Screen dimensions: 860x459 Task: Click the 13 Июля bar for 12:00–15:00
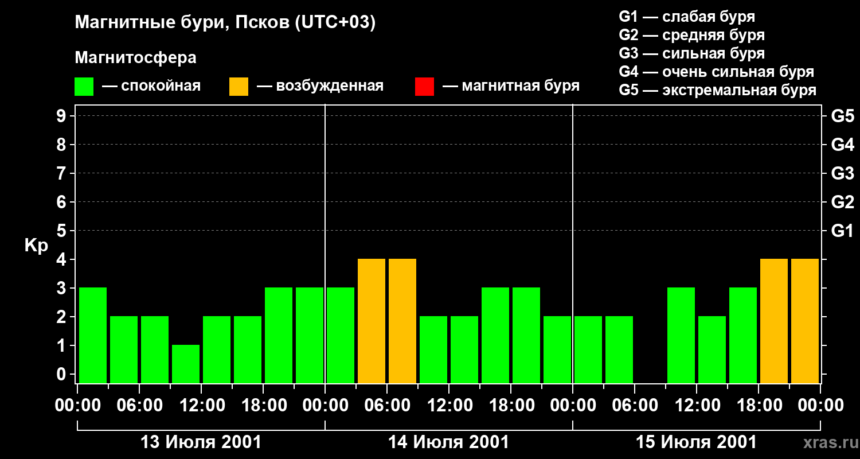(217, 349)
